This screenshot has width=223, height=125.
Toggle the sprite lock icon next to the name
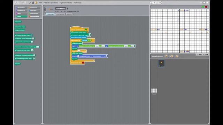pyautogui.click(x=68, y=8)
